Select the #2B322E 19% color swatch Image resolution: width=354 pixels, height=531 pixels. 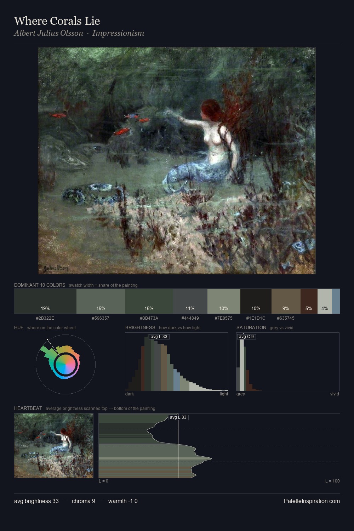[x=45, y=301]
